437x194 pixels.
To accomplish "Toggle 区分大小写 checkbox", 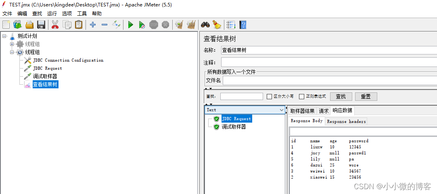I will pyautogui.click(x=269, y=96).
